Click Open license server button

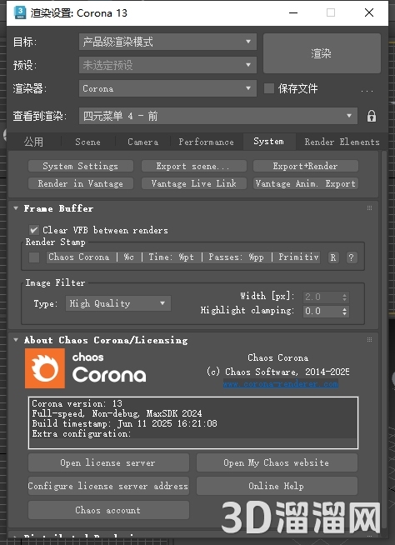(108, 462)
